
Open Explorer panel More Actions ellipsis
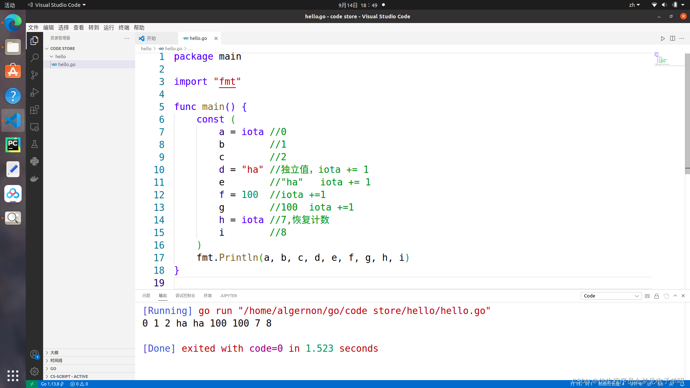point(127,38)
